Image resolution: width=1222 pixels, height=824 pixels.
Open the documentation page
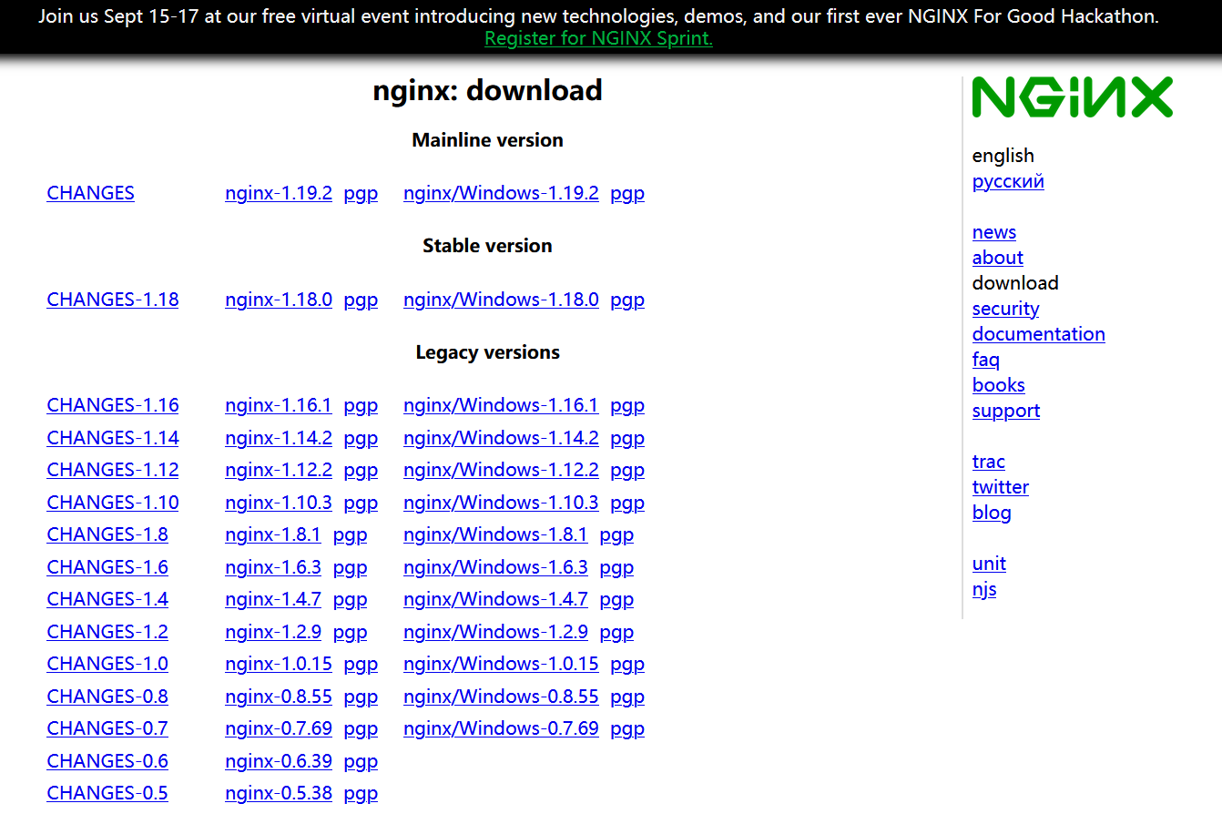(x=1039, y=334)
